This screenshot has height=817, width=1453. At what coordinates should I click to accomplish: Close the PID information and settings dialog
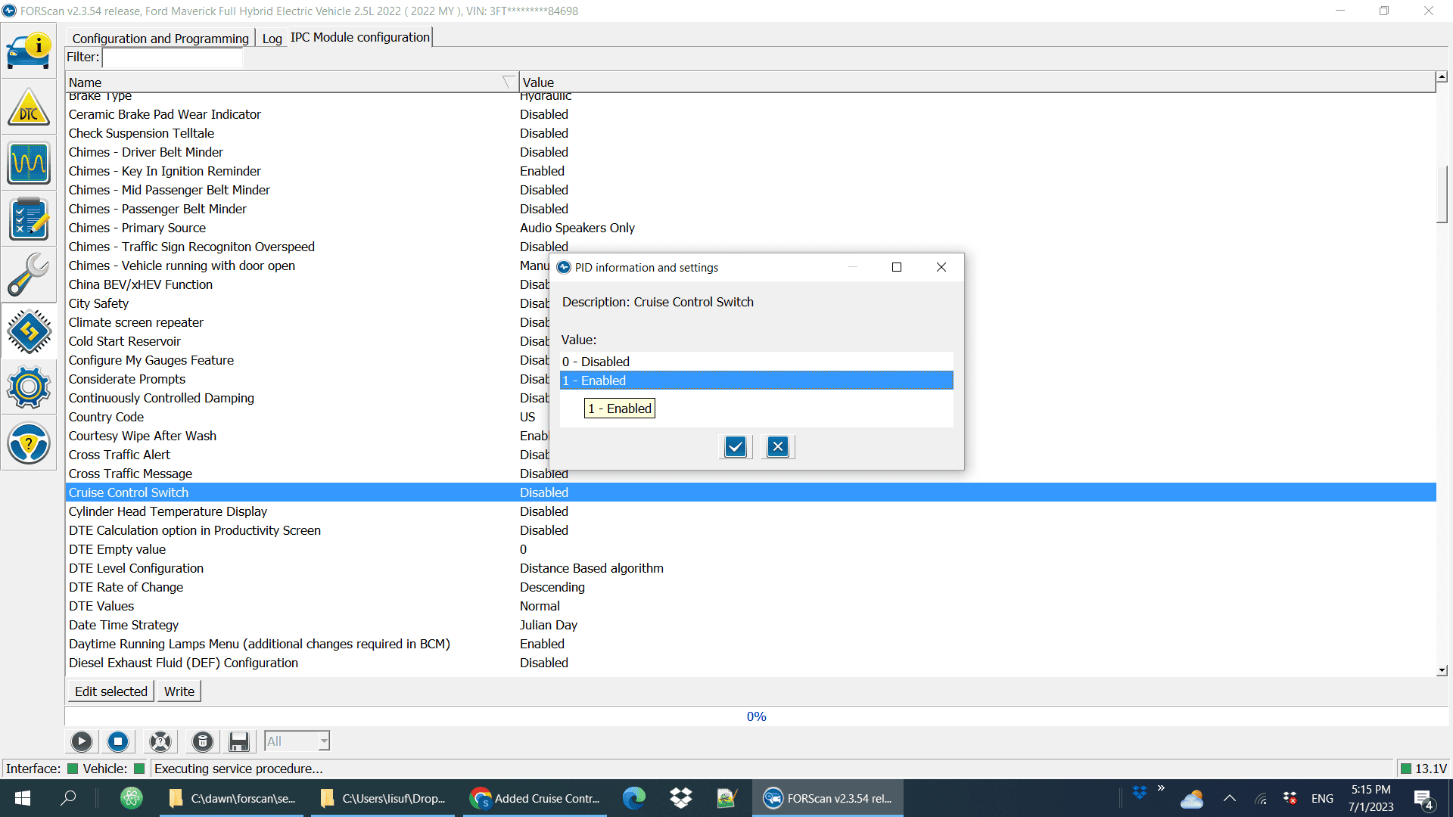941,267
